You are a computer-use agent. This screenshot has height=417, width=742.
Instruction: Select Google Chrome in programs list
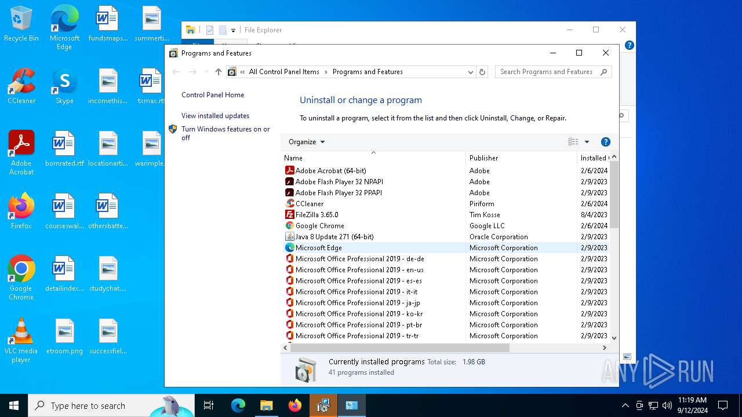coord(319,226)
